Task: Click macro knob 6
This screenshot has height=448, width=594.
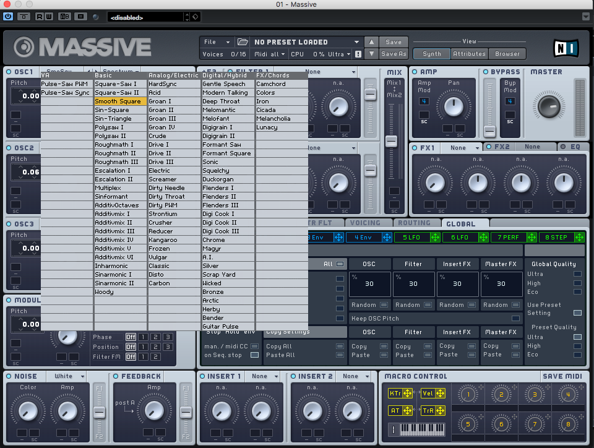Action: [x=501, y=424]
